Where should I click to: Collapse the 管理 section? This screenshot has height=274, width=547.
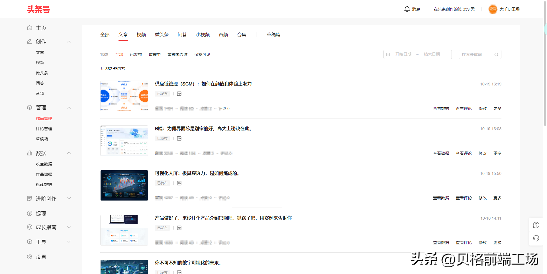69,108
